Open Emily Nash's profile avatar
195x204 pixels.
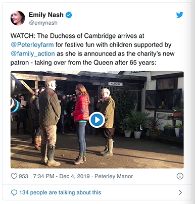click(18, 18)
